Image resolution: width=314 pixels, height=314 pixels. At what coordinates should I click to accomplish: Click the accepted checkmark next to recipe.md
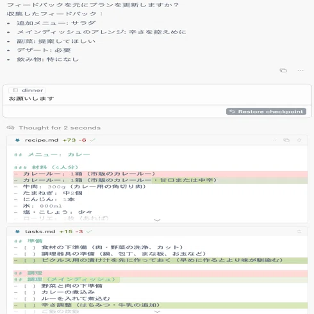click(x=92, y=140)
